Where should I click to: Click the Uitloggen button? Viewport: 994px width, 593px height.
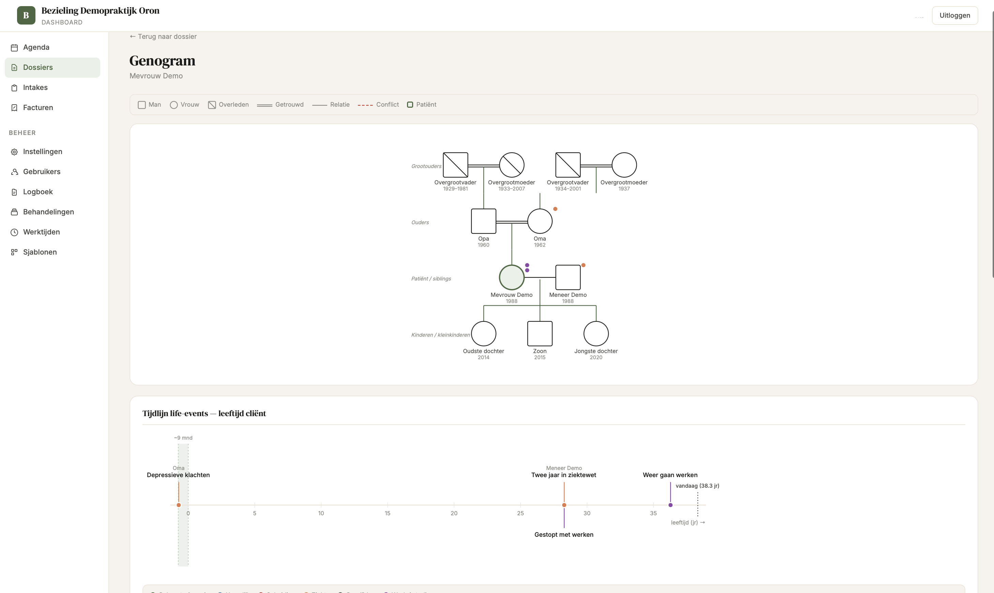[954, 16]
